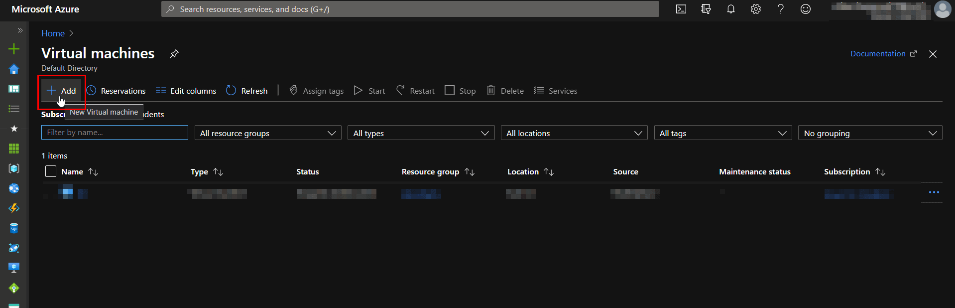This screenshot has height=308, width=955.
Task: Open Virtual machines monitor icon in sidebar
Action: pos(14,268)
